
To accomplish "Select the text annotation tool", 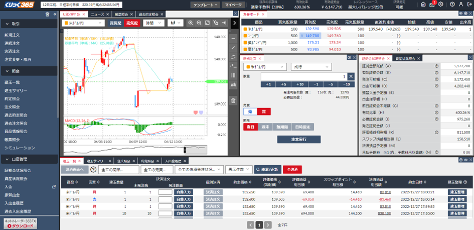I will click(x=233, y=85).
